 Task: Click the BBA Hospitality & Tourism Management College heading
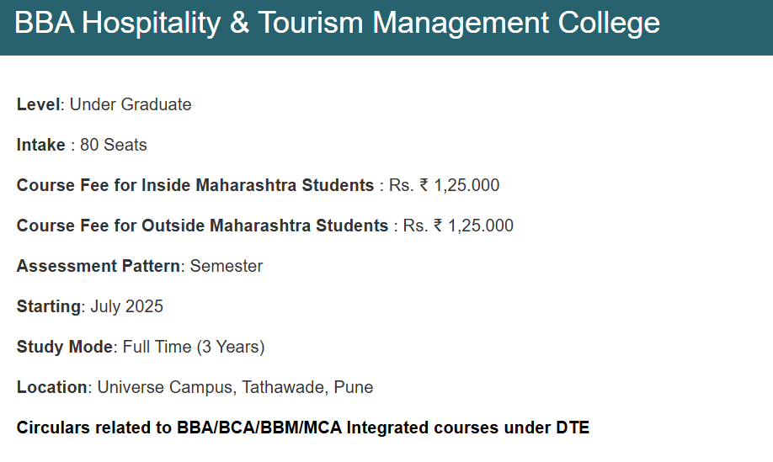(337, 23)
